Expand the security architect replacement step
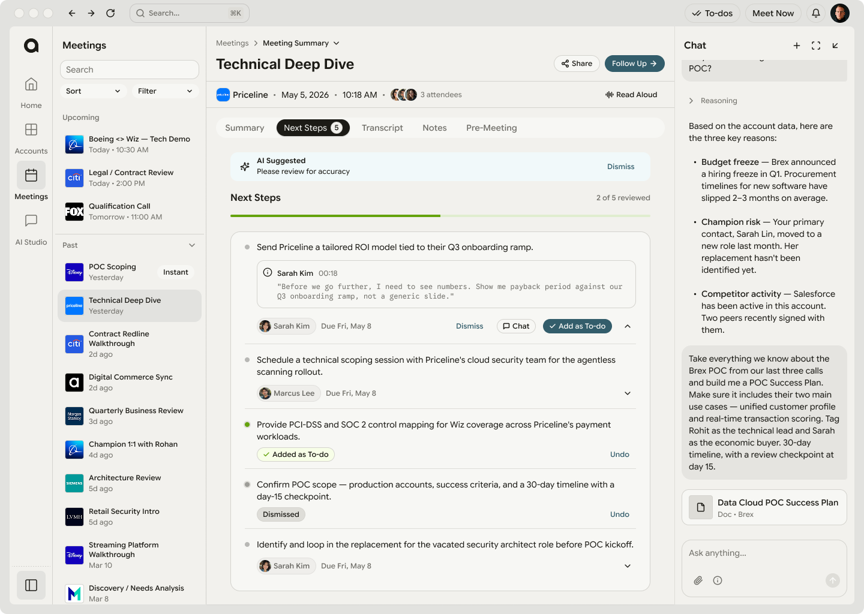The image size is (864, 614). (x=628, y=566)
